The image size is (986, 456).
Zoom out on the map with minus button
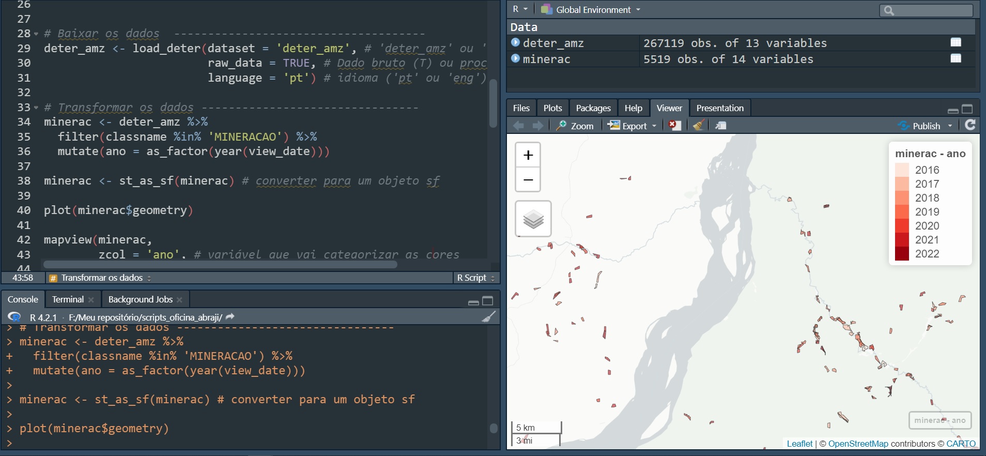click(528, 180)
